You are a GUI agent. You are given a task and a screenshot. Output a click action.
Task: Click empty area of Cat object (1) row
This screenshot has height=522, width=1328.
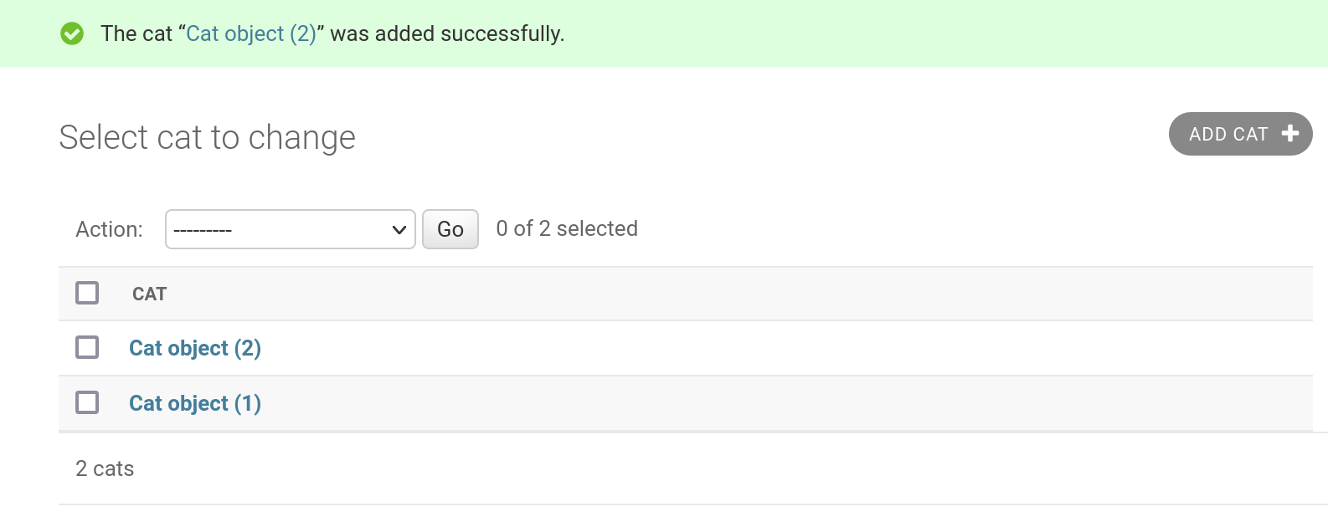click(x=787, y=403)
